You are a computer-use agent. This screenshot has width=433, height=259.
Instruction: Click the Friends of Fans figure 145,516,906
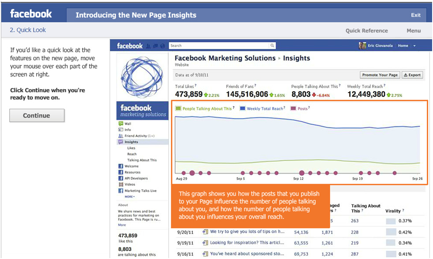coord(247,94)
